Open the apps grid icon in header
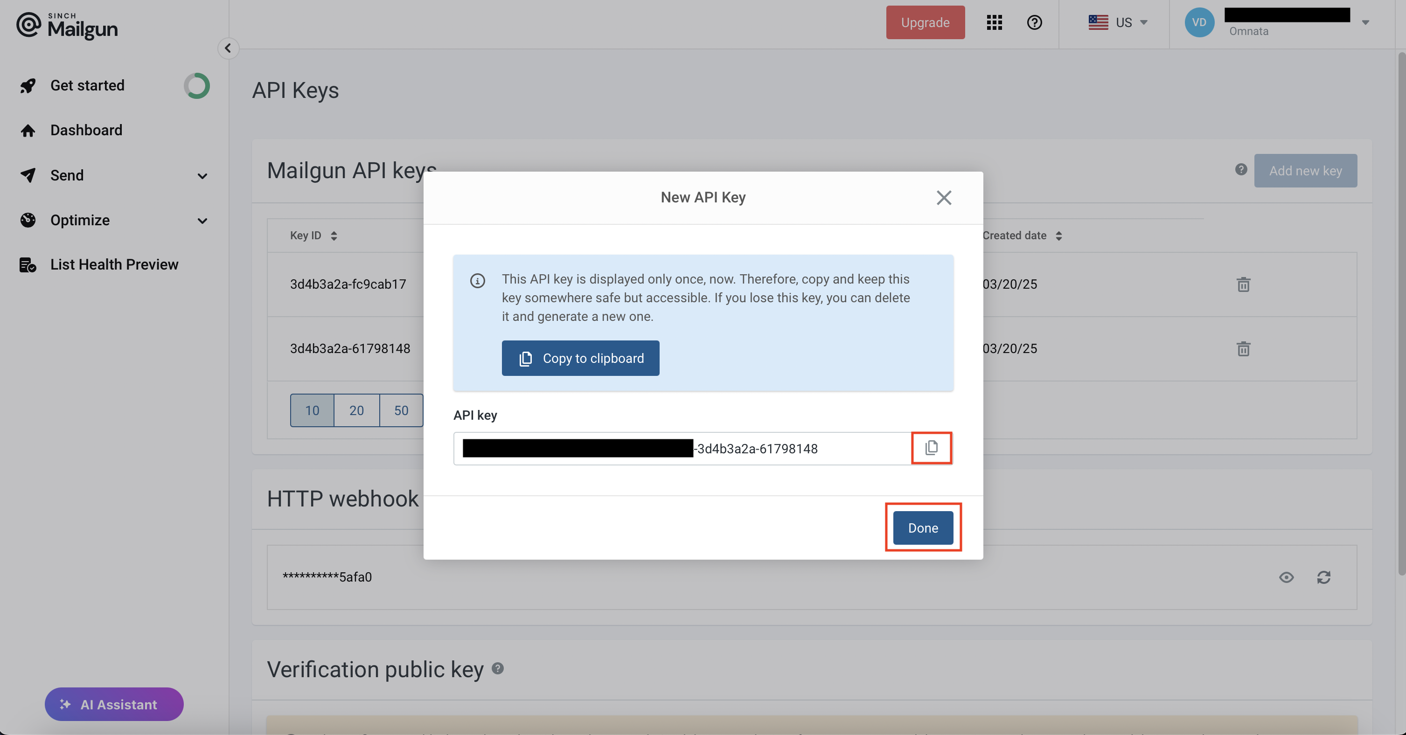 (994, 22)
